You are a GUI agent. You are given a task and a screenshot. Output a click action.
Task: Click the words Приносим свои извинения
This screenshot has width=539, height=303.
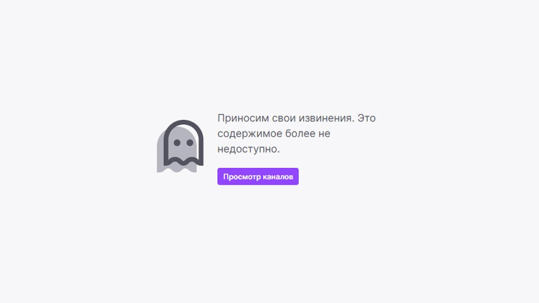coord(286,118)
